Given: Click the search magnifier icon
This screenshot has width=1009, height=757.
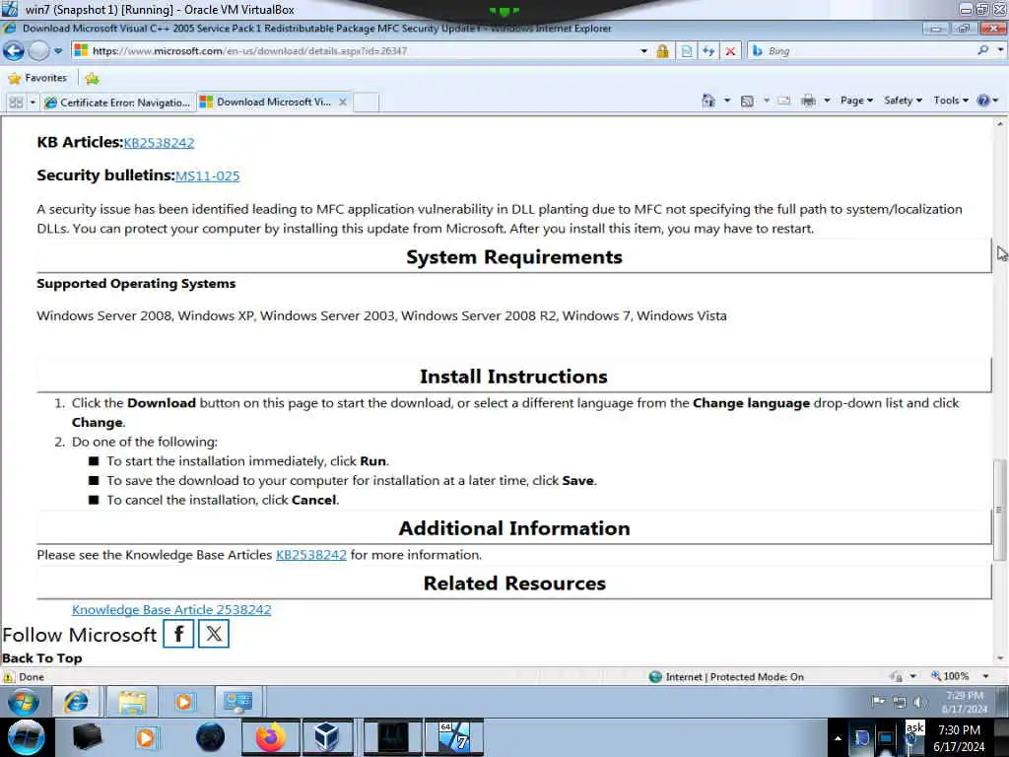Looking at the screenshot, I should point(982,50).
